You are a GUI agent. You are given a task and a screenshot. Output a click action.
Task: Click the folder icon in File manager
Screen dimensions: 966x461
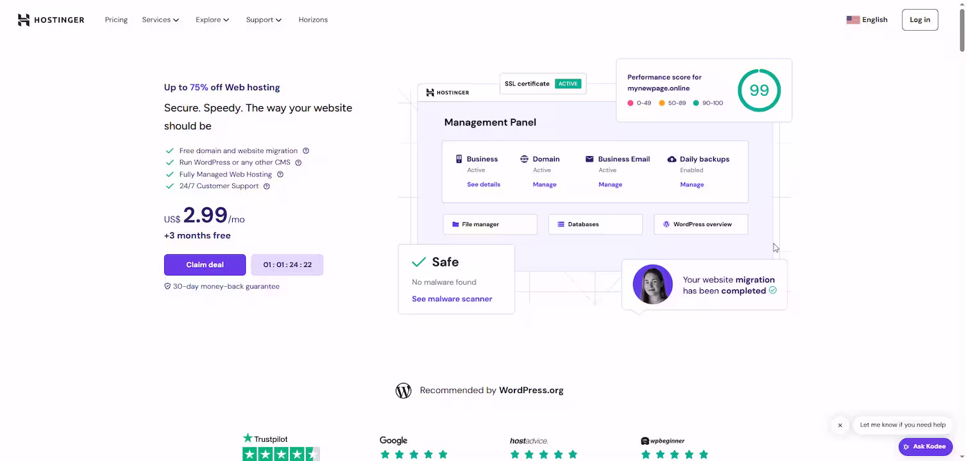pos(455,225)
